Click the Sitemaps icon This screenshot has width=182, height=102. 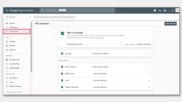point(7,46)
